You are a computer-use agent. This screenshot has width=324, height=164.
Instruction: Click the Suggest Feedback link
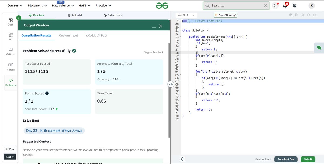pos(154,52)
